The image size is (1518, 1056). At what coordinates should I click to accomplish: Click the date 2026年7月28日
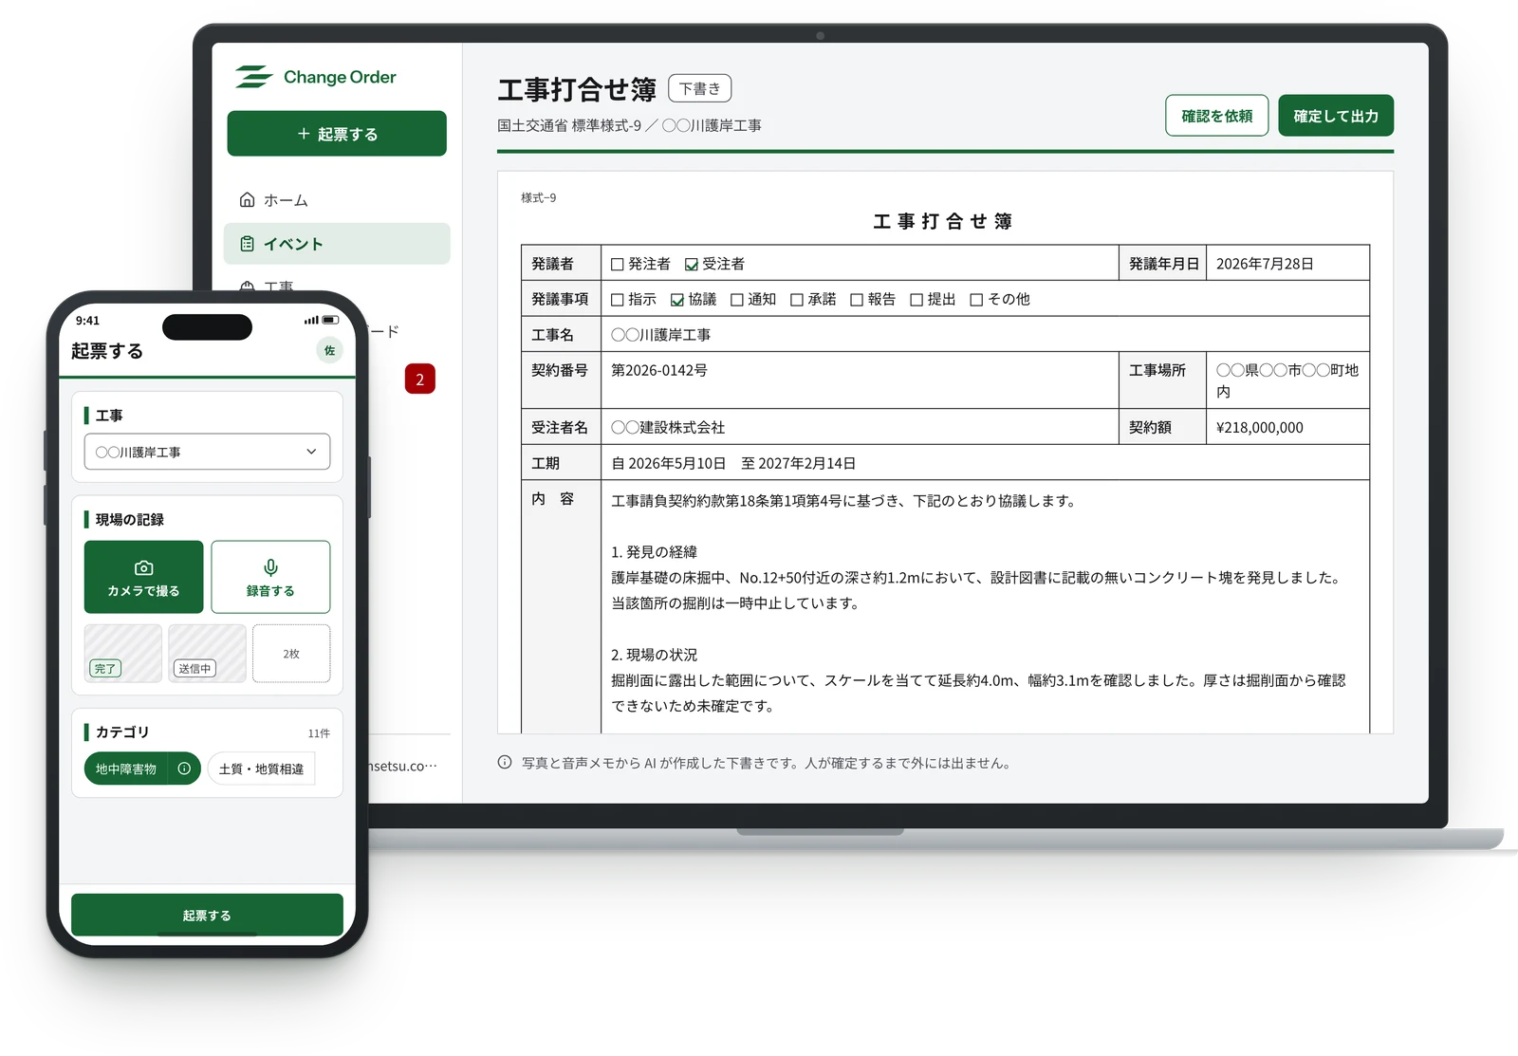point(1265,264)
